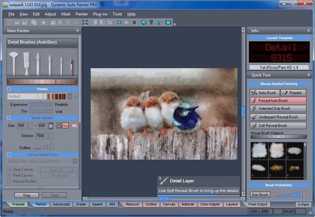Click the question mark help icon
The width and height of the screenshot is (315, 217).
[x=151, y=23]
